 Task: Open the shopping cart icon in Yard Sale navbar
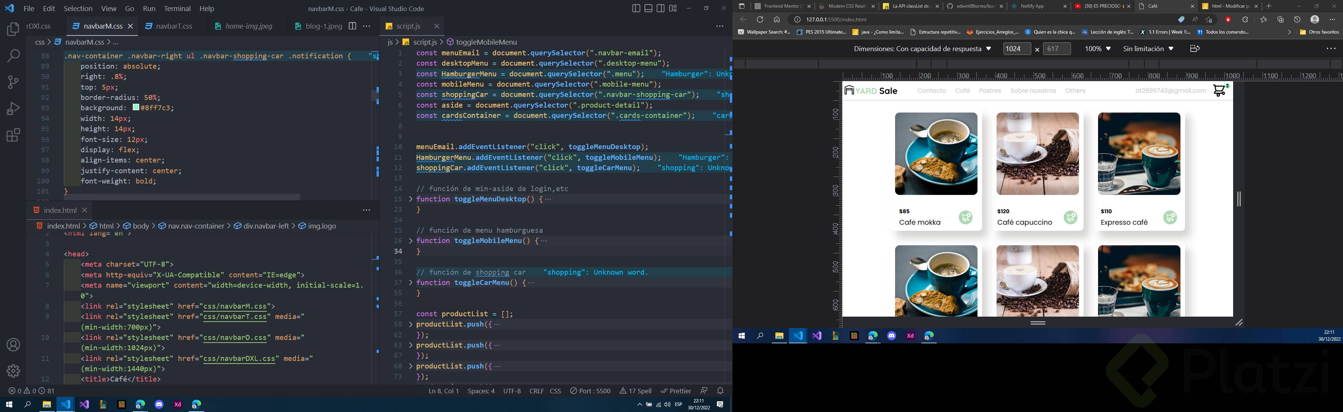pos(1220,90)
